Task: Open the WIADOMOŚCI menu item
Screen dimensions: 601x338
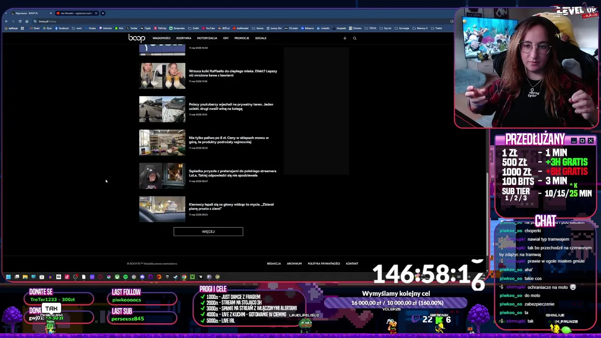Action: click(161, 38)
